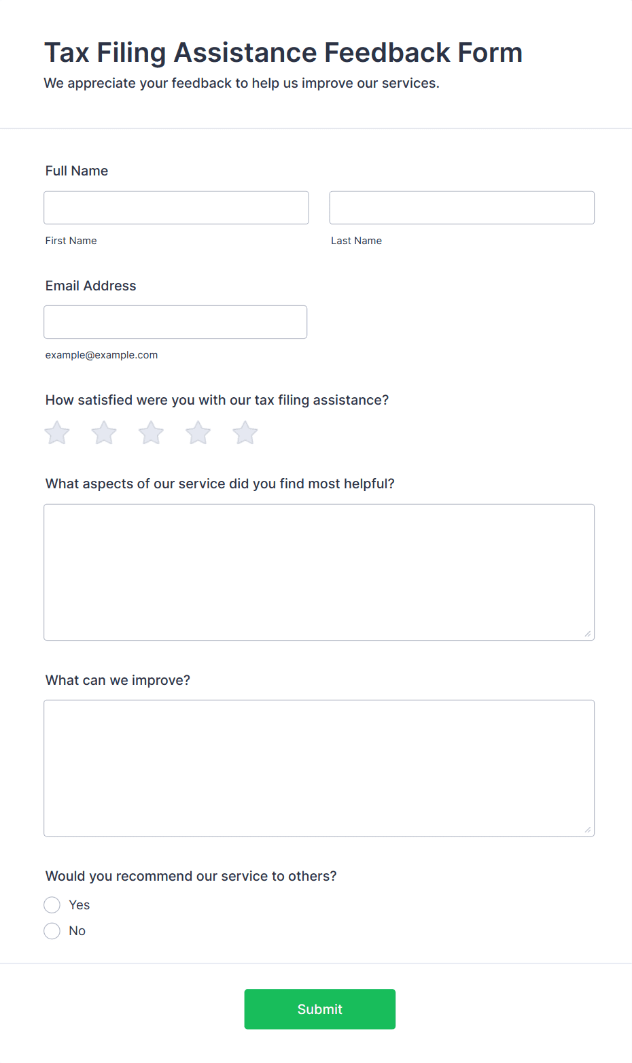Screen dimensions: 632x1063
Task: Click the What can we improve textarea
Action: [x=319, y=768]
